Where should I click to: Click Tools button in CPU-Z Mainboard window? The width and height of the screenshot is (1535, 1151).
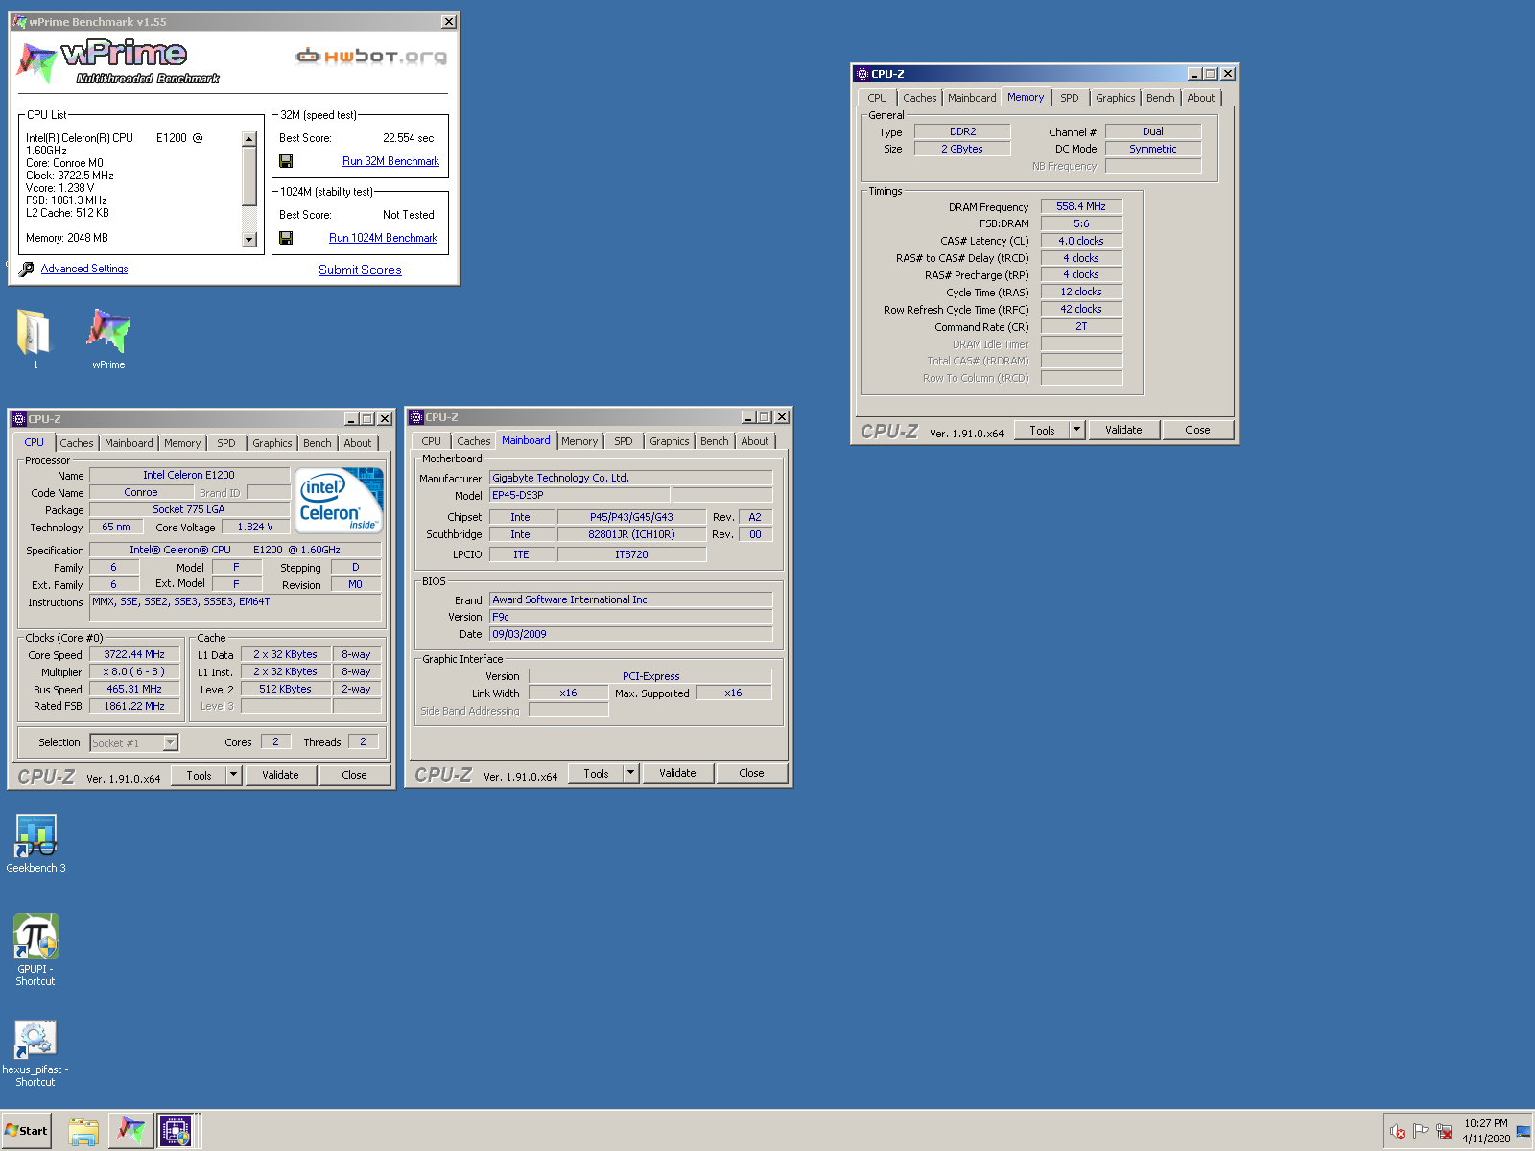click(x=596, y=773)
